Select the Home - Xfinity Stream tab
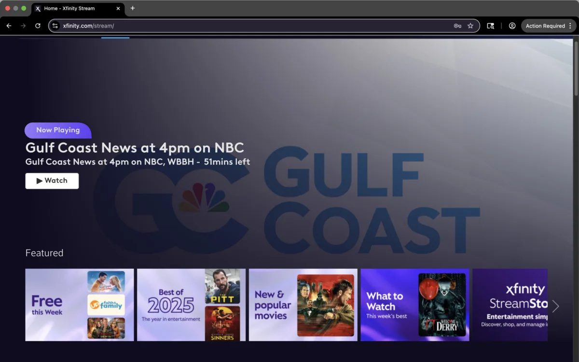The height and width of the screenshot is (362, 579). 72,9
